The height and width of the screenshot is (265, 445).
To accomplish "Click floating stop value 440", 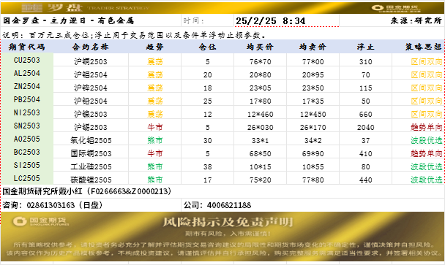I will click(x=365, y=180).
